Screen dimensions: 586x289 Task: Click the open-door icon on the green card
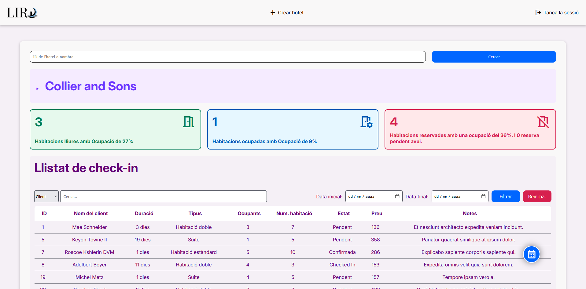pos(188,122)
